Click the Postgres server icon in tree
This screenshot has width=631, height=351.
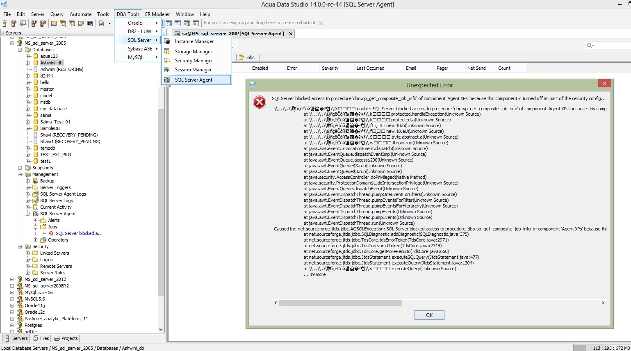(x=20, y=325)
